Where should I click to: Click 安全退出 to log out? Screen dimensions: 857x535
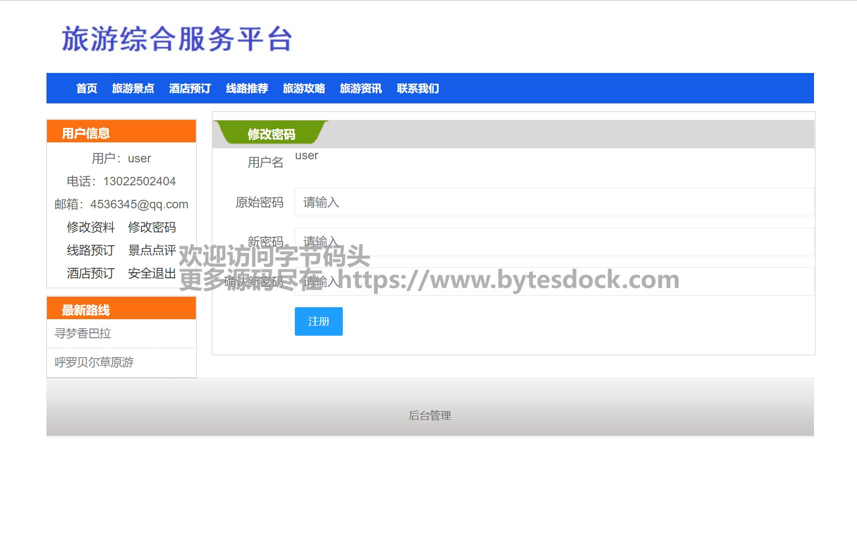[x=152, y=273]
